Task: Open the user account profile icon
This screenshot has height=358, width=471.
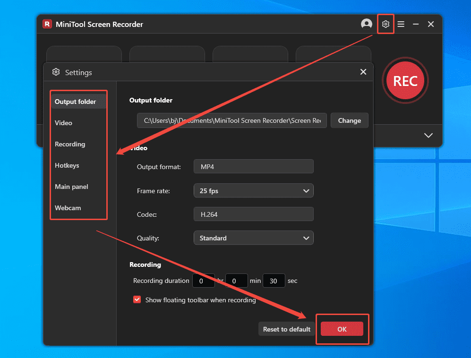Action: click(367, 24)
